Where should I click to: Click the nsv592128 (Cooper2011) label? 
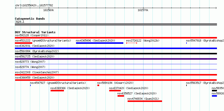click(32, 35)
